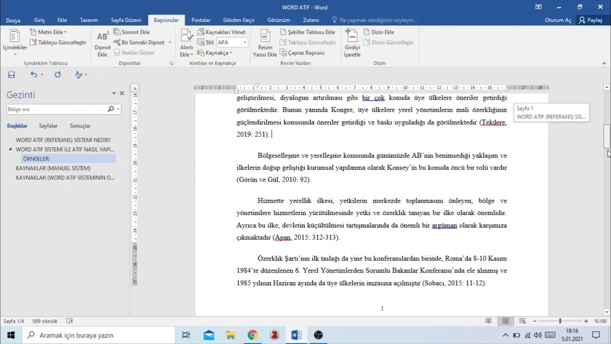
Task: Open the Metin Ekle dropdown arrow
Action: click(x=65, y=32)
